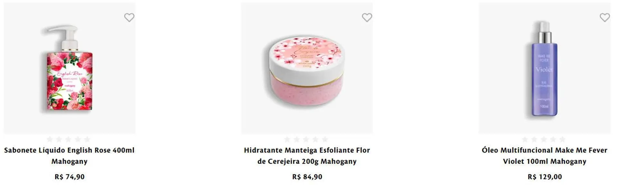
Task: Click the first rating star under Flor de Cerejeira
Action: point(287,139)
